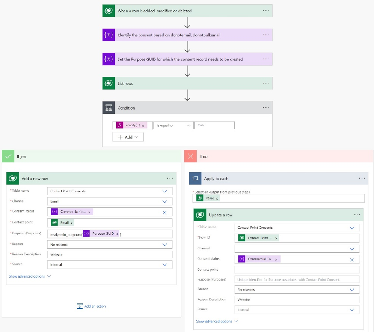
Task: Click the Dataverse icon on List rows step
Action: [x=109, y=83]
